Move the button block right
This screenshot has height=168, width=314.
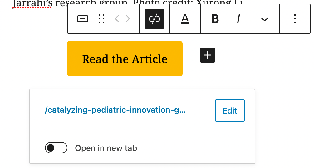tap(128, 19)
